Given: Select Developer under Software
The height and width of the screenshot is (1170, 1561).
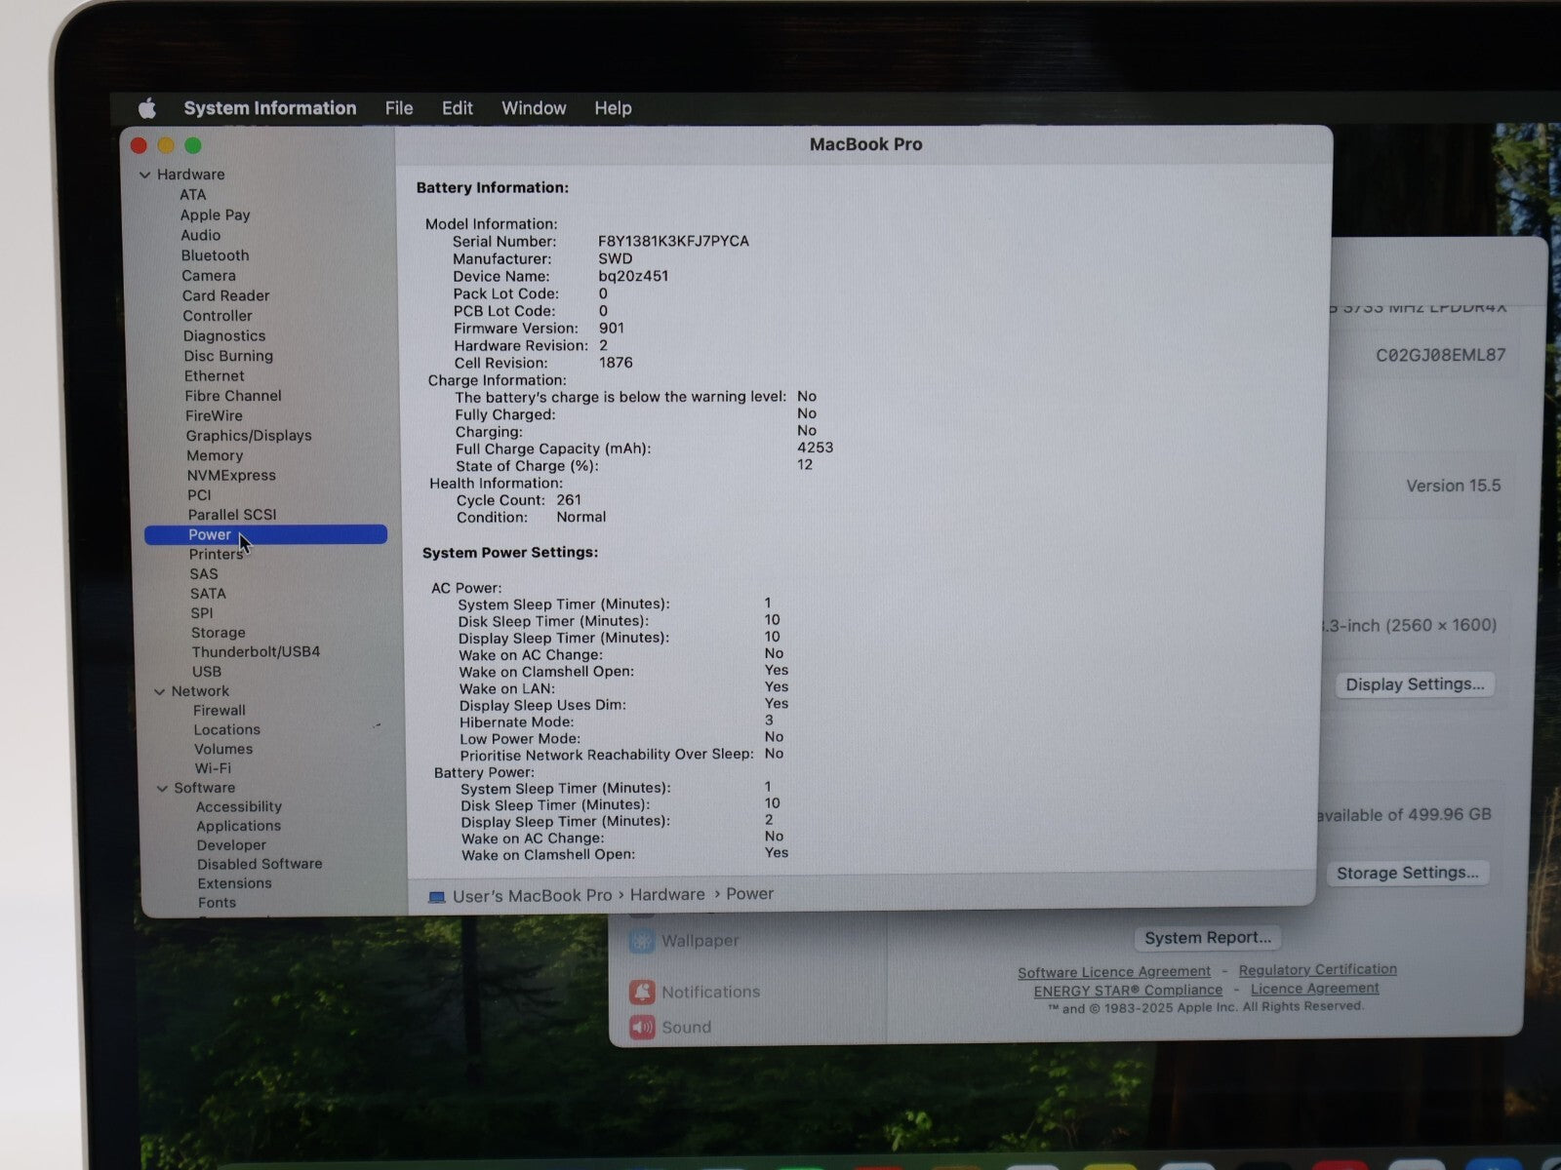Looking at the screenshot, I should point(231,845).
